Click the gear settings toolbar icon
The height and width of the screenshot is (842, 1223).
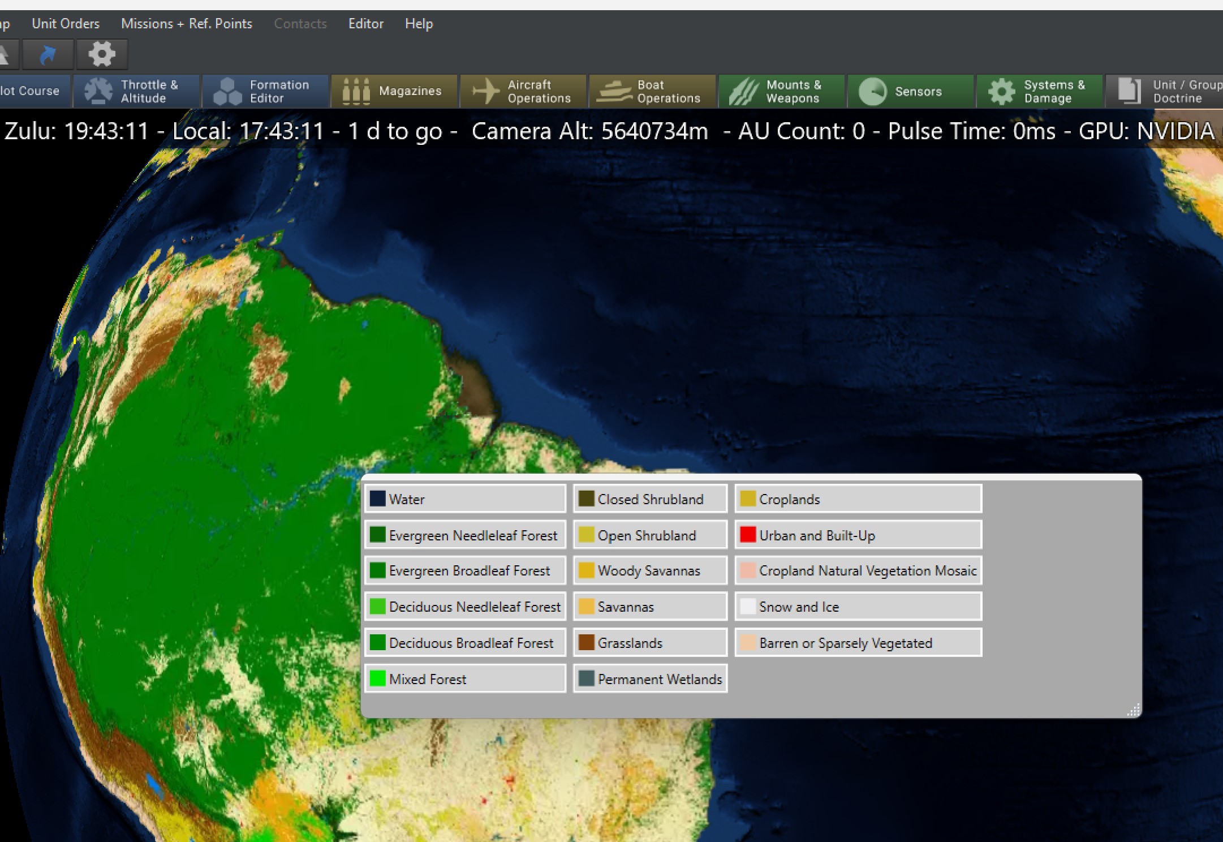point(102,54)
